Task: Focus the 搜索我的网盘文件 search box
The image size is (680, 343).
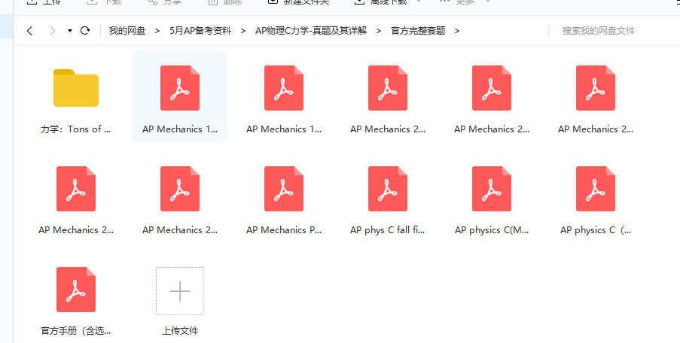Action: tap(599, 31)
